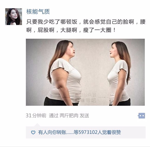Tap the slimmer woman on the photo's right

tap(119, 73)
